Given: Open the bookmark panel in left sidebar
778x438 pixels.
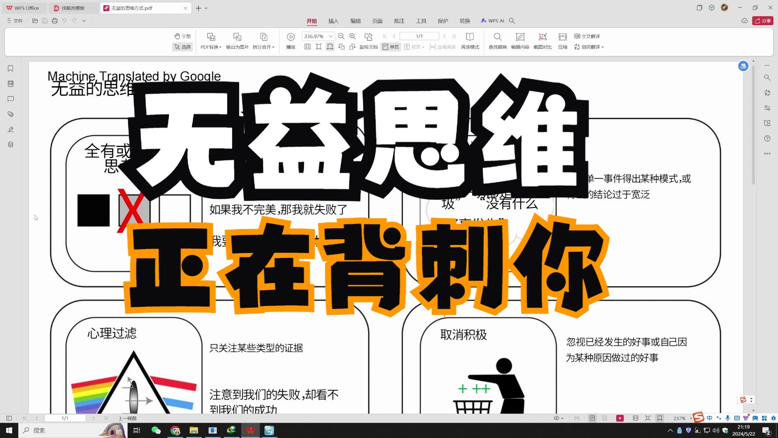Looking at the screenshot, I should click(x=11, y=69).
